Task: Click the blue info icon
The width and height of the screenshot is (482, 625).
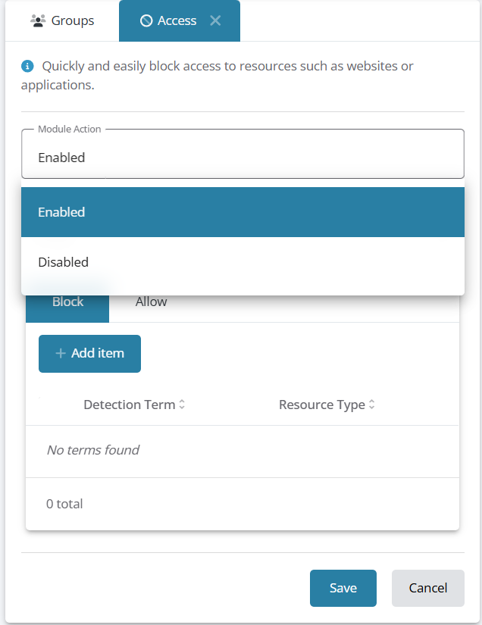Action: pyautogui.click(x=27, y=66)
